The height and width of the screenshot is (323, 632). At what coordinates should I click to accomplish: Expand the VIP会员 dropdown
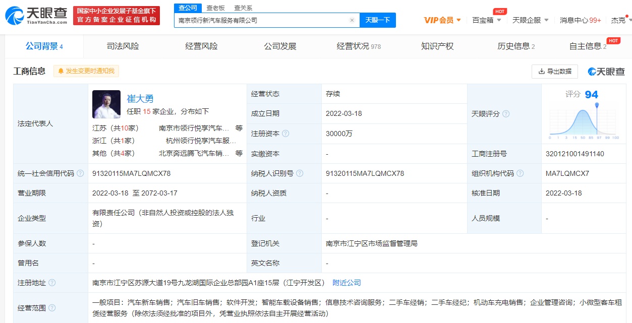[442, 20]
